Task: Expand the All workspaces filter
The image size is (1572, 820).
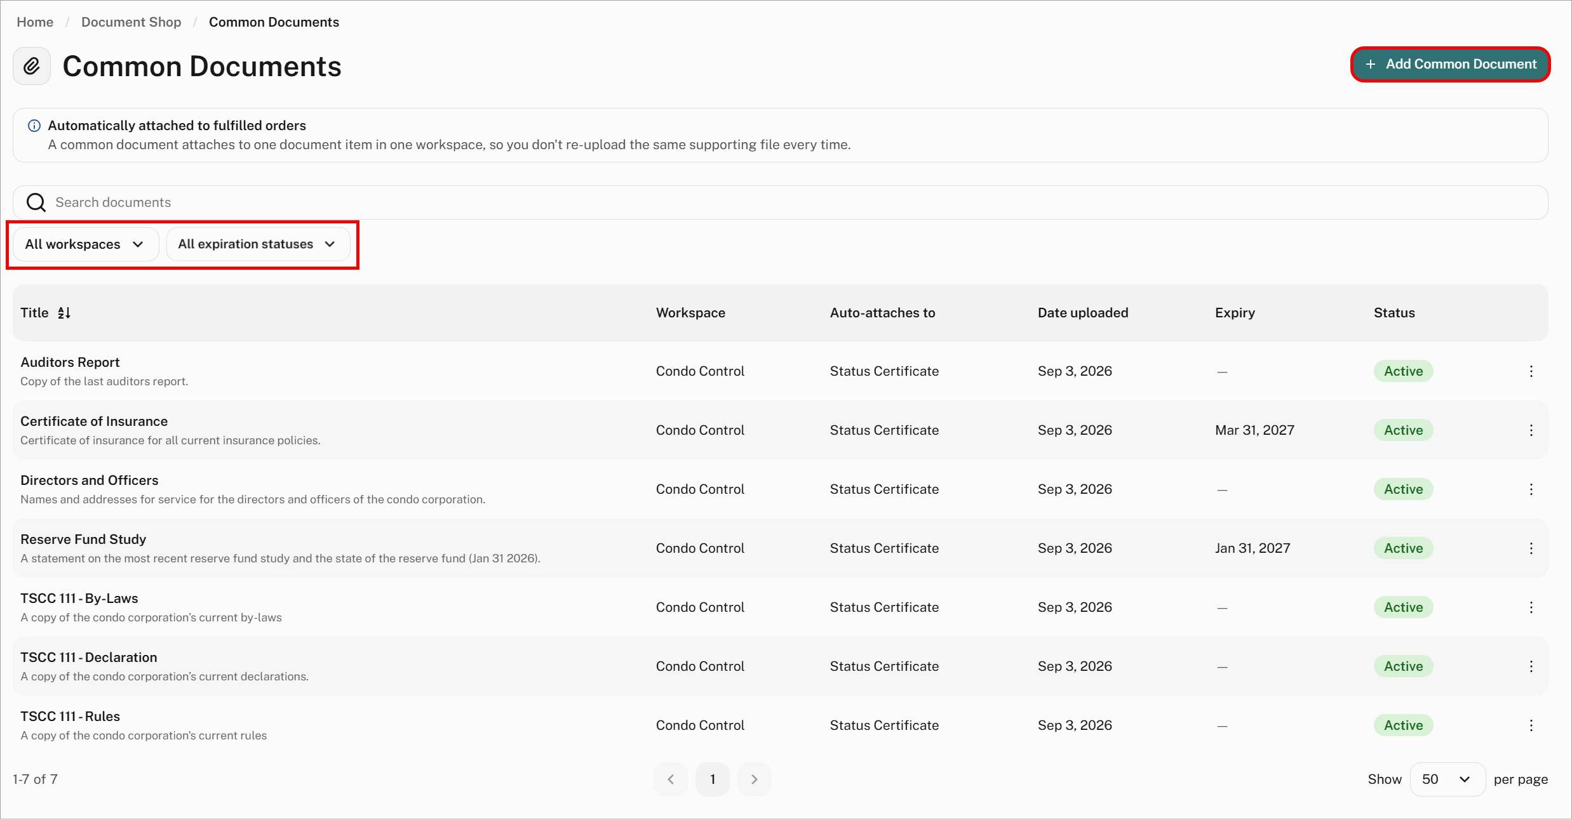Action: point(85,244)
